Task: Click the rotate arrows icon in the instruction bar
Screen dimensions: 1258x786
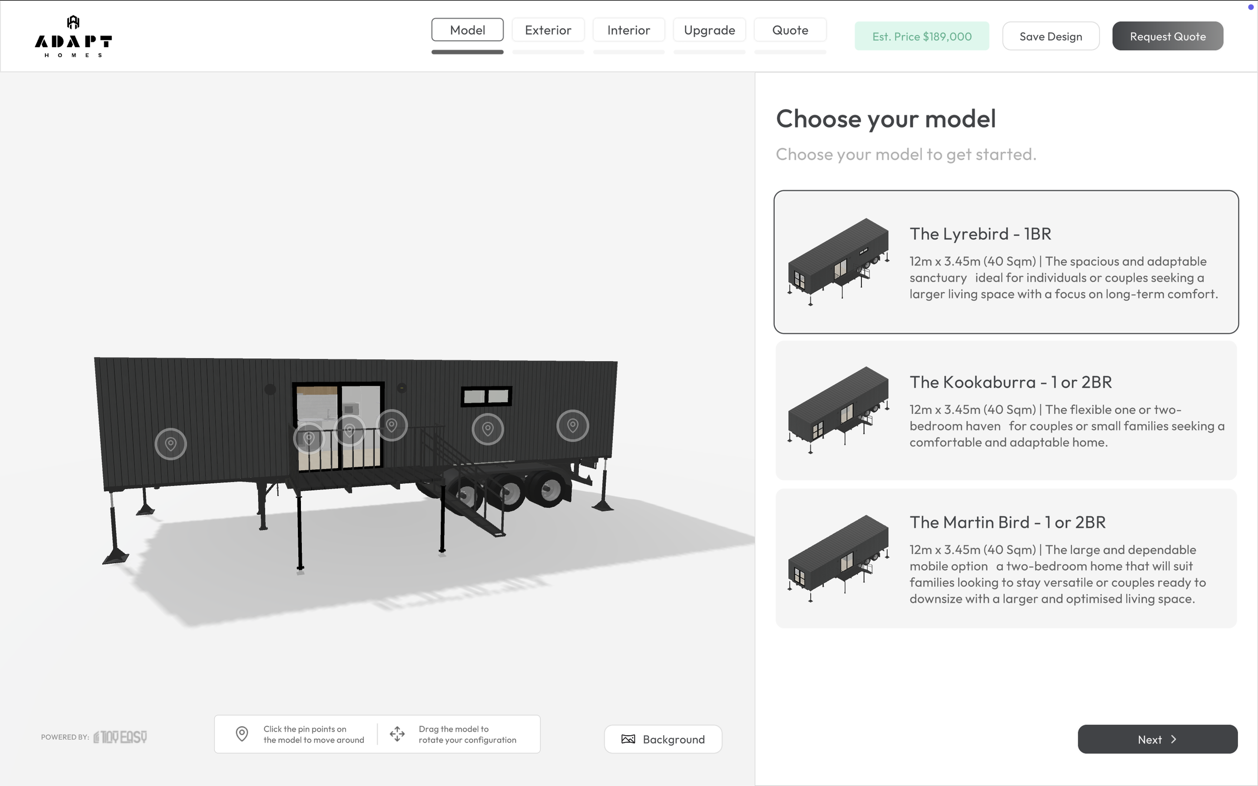Action: pos(398,734)
